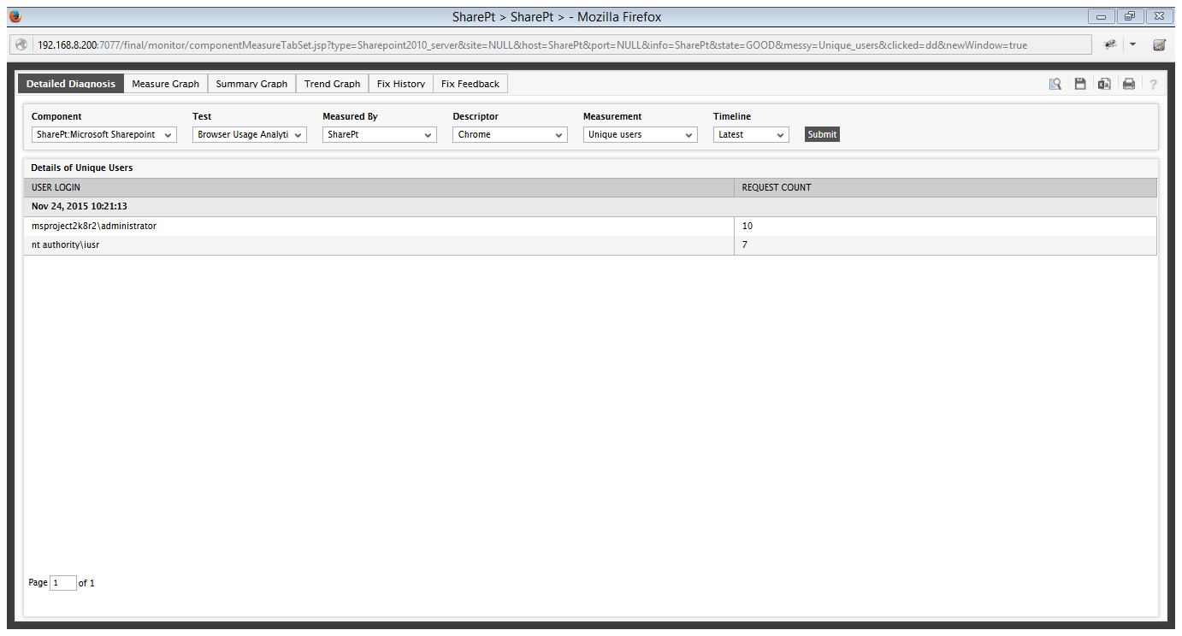Expand the Measurement dropdown showing Unique users
This screenshot has width=1182, height=636.
pyautogui.click(x=641, y=134)
